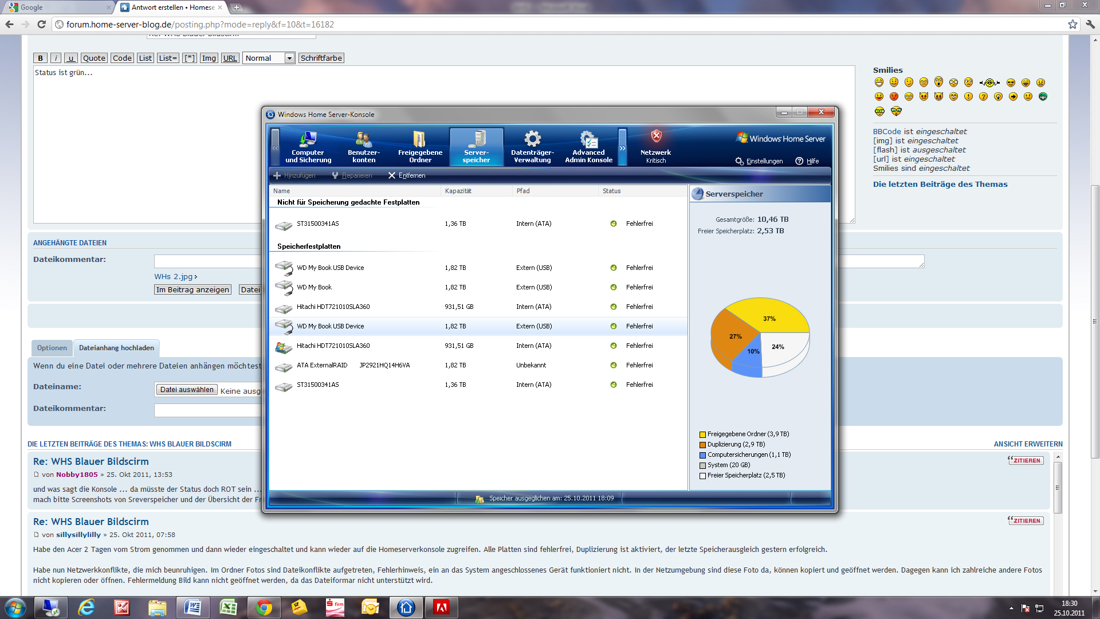This screenshot has height=619, width=1100.
Task: Open Schriftfarbe color picker
Action: (321, 58)
